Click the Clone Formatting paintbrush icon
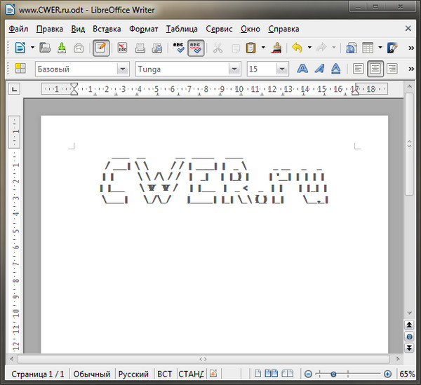The width and height of the screenshot is (421, 385). pos(277,48)
